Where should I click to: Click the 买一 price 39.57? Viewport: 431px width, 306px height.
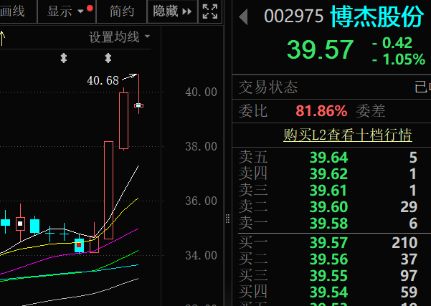(328, 243)
